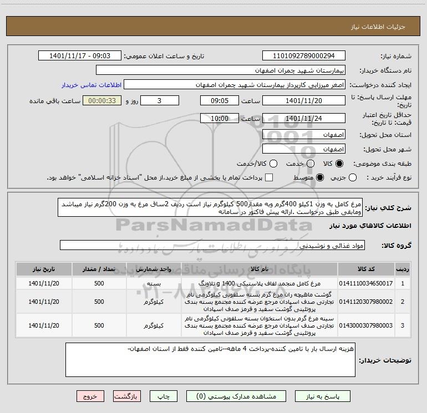Click the گوشت ماهیچه ران مرغ product name
427x413 pixels.
point(260,302)
